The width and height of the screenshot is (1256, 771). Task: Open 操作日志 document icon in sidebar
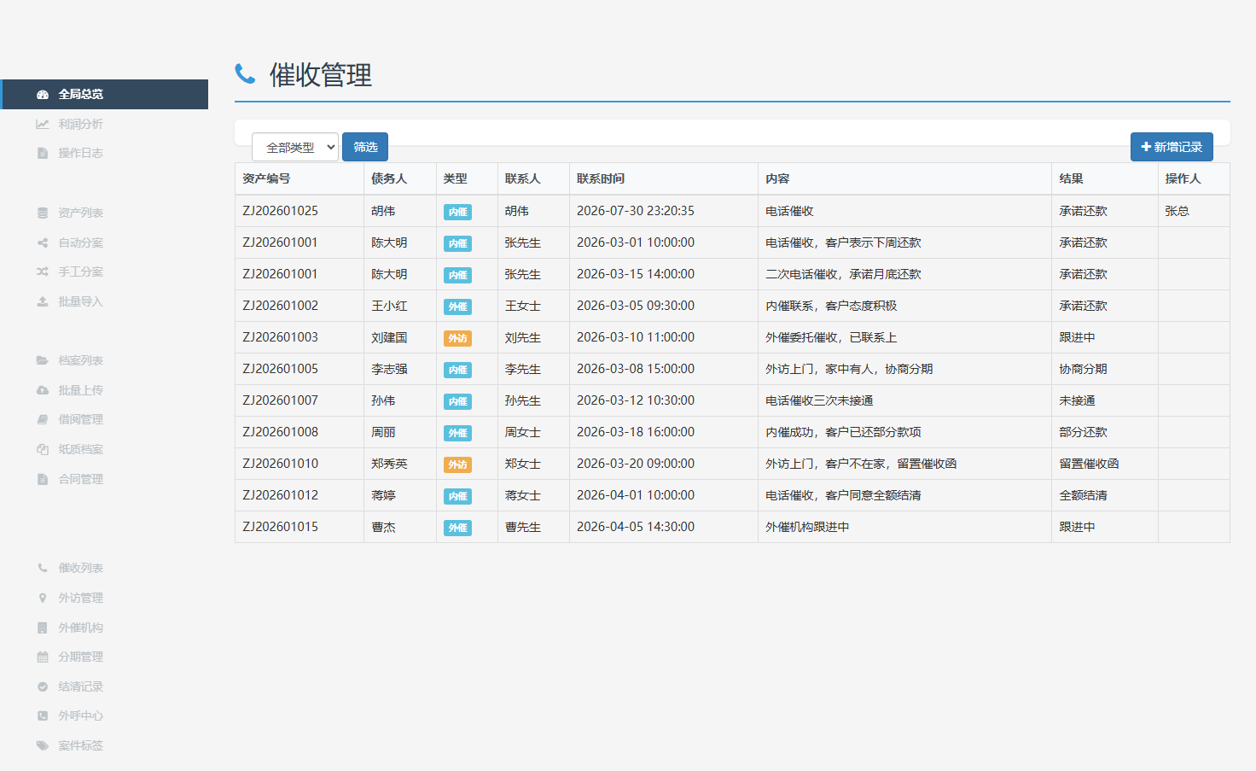tap(42, 154)
